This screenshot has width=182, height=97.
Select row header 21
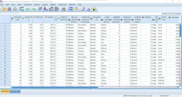[5, 83]
